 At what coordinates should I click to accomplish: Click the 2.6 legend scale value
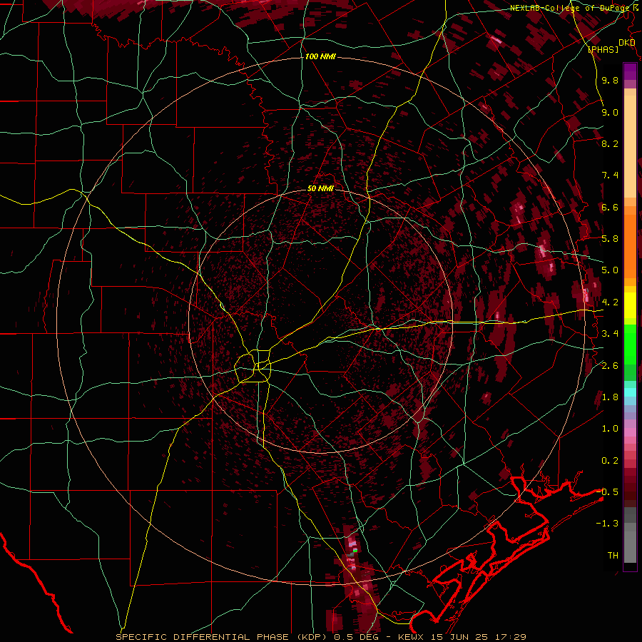point(610,366)
